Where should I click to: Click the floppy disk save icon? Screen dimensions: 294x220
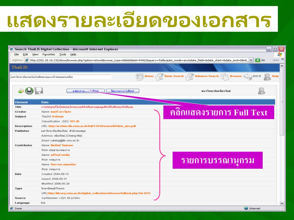point(39,91)
